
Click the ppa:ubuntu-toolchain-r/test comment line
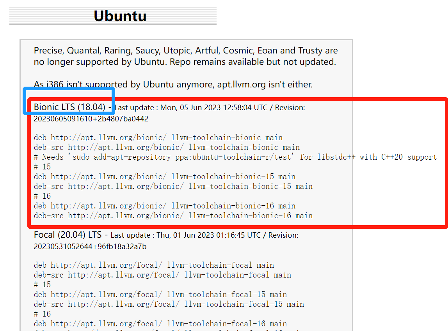[x=235, y=157]
